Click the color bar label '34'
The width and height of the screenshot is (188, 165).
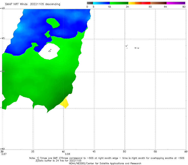[x=127, y=7]
